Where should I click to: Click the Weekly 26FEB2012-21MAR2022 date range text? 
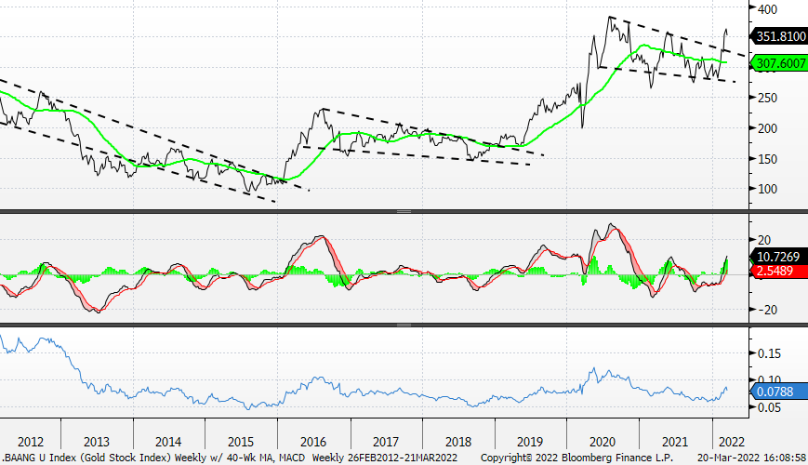pos(384,458)
